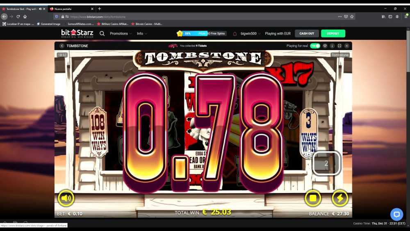Switch to Tombstone Slot browser tab
The width and height of the screenshot is (410, 231).
coord(21,9)
